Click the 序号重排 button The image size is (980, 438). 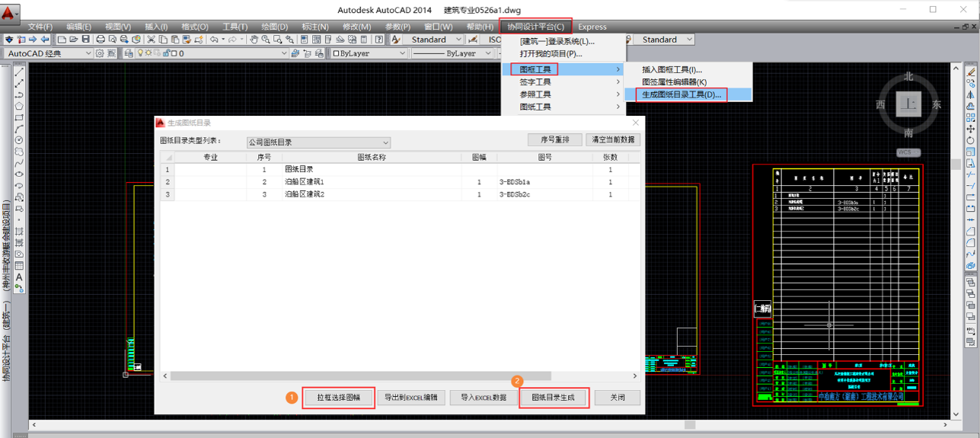point(555,140)
